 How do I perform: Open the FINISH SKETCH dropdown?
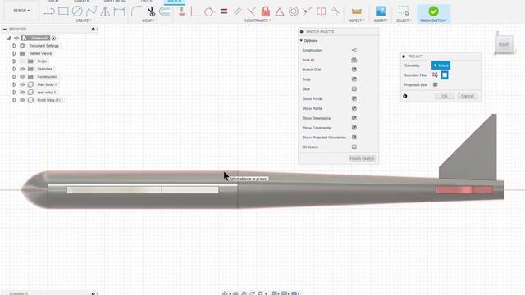coord(434,20)
